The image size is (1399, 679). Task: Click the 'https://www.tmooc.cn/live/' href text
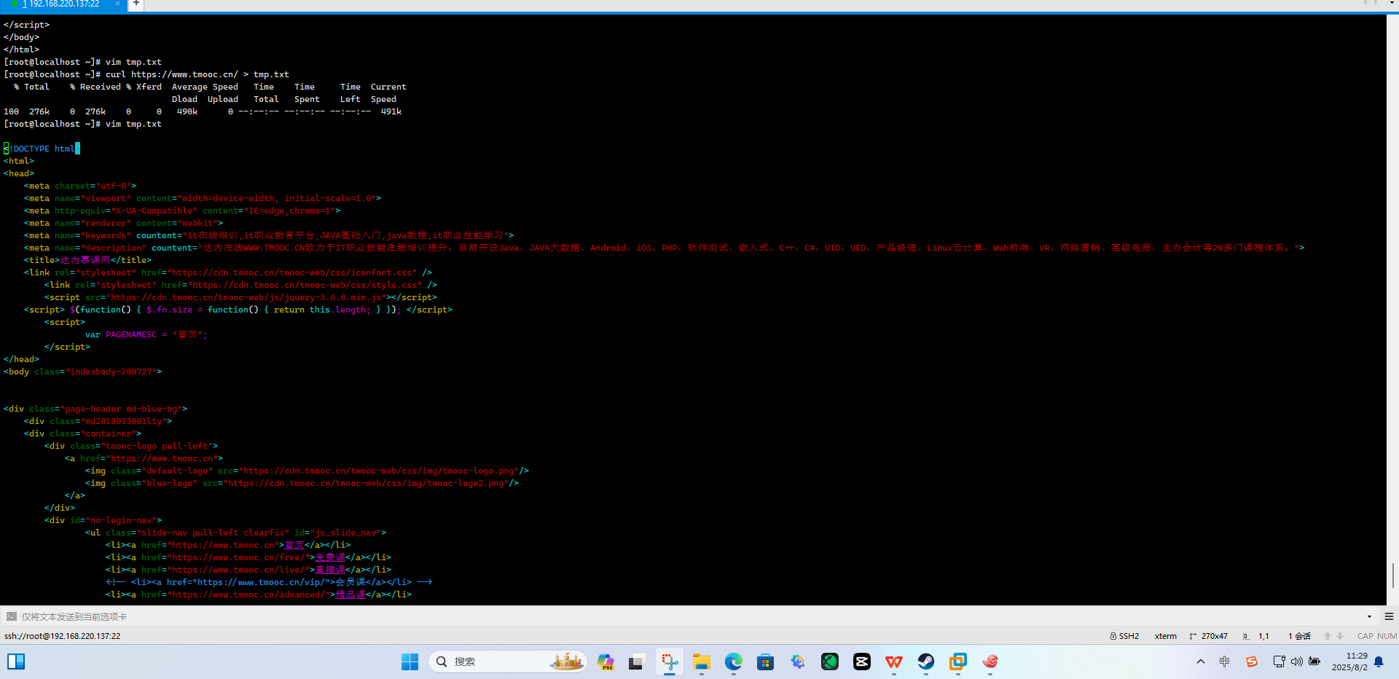238,570
